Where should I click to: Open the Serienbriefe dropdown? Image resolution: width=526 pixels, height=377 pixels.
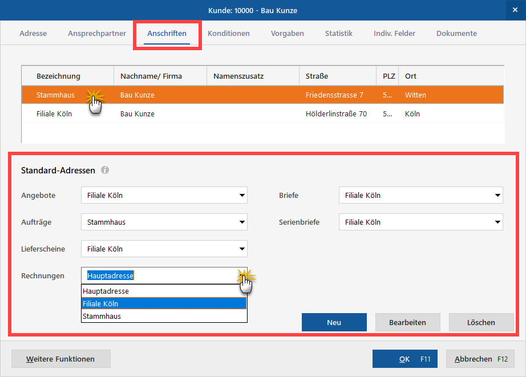pyautogui.click(x=497, y=222)
